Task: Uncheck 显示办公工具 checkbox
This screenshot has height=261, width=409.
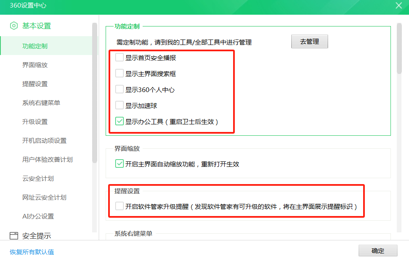Action: (x=120, y=121)
